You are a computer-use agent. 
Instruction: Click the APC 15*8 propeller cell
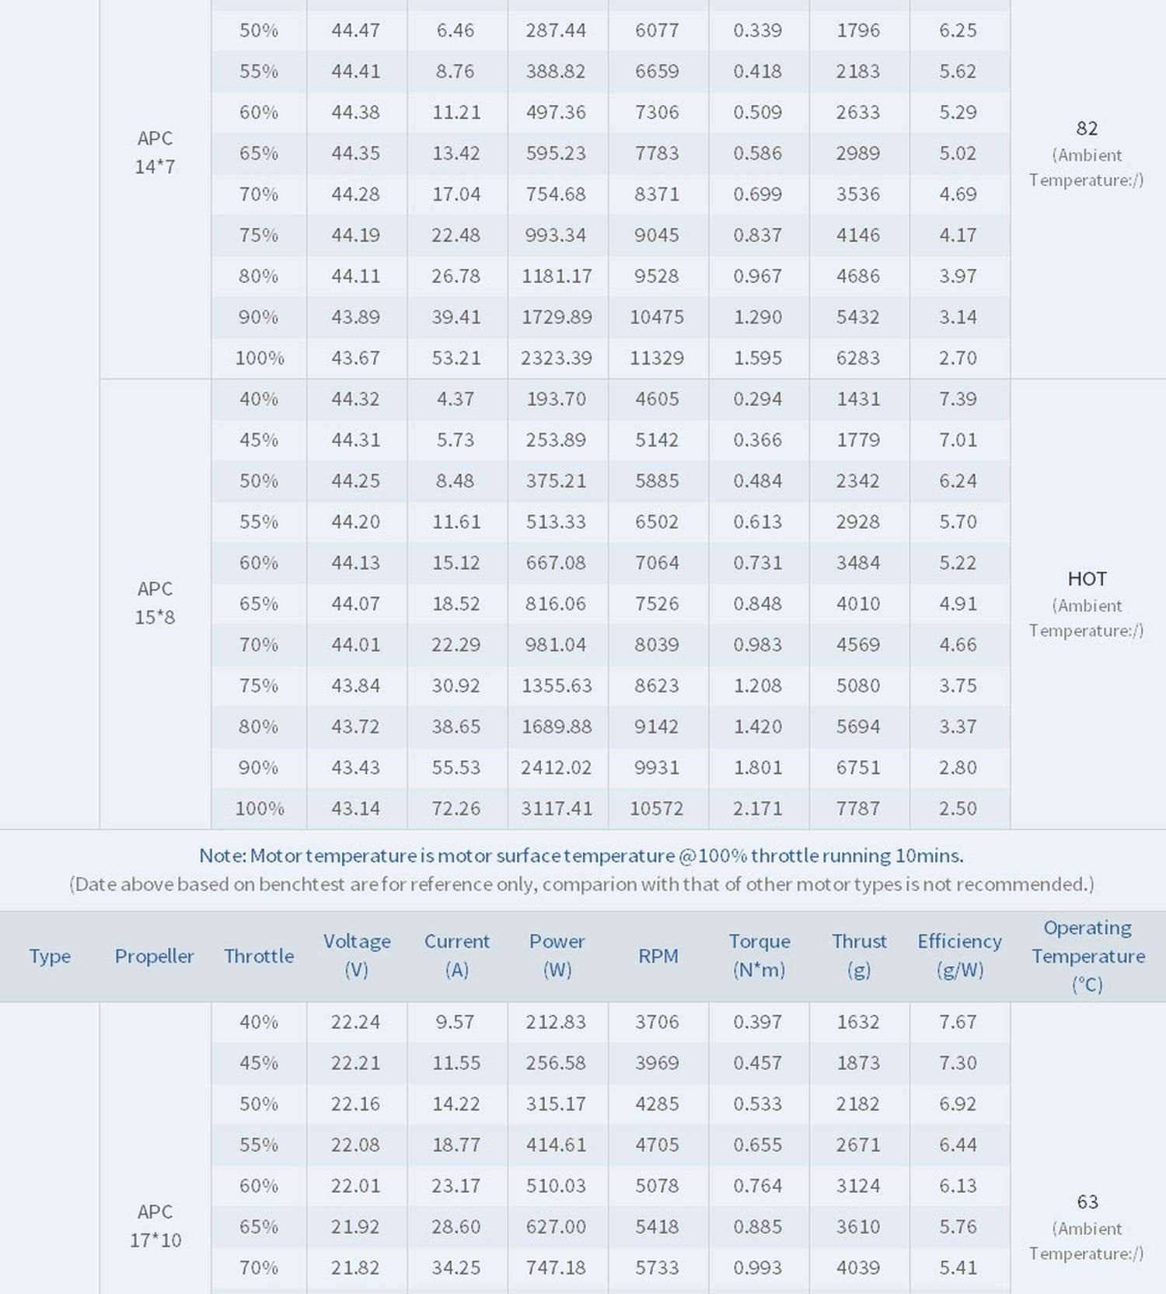point(155,603)
